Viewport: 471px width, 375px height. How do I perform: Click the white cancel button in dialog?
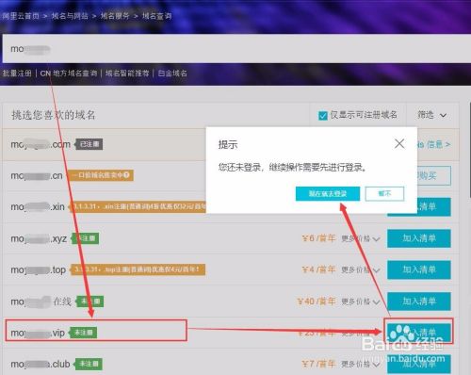[384, 193]
